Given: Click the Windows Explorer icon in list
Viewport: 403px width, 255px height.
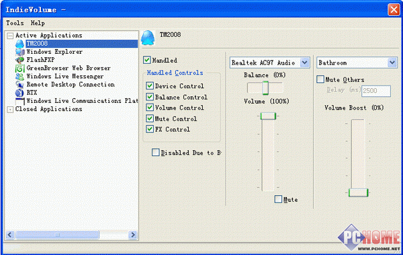Looking at the screenshot, I should (19, 52).
